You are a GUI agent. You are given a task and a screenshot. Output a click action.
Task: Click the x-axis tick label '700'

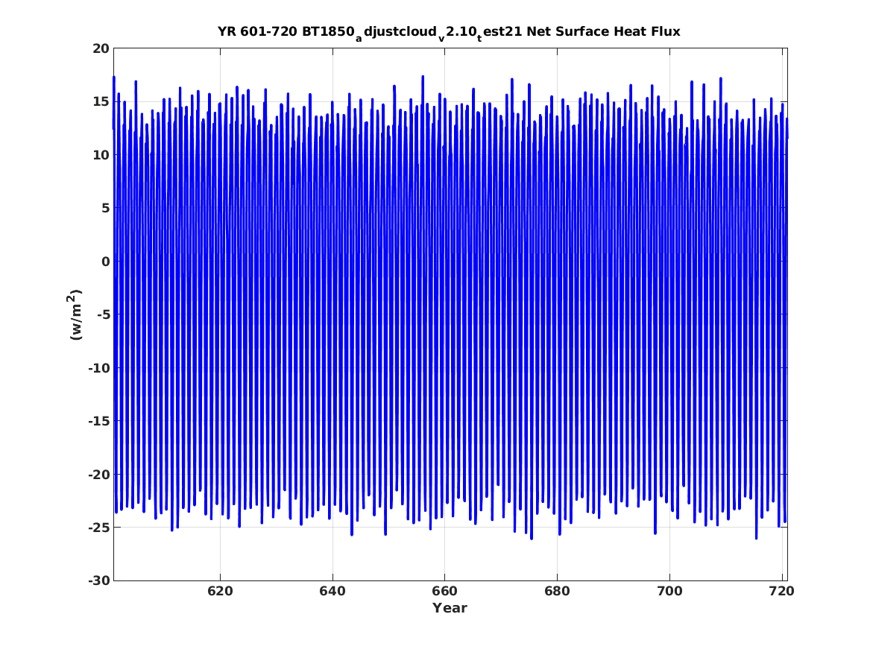[x=669, y=592]
